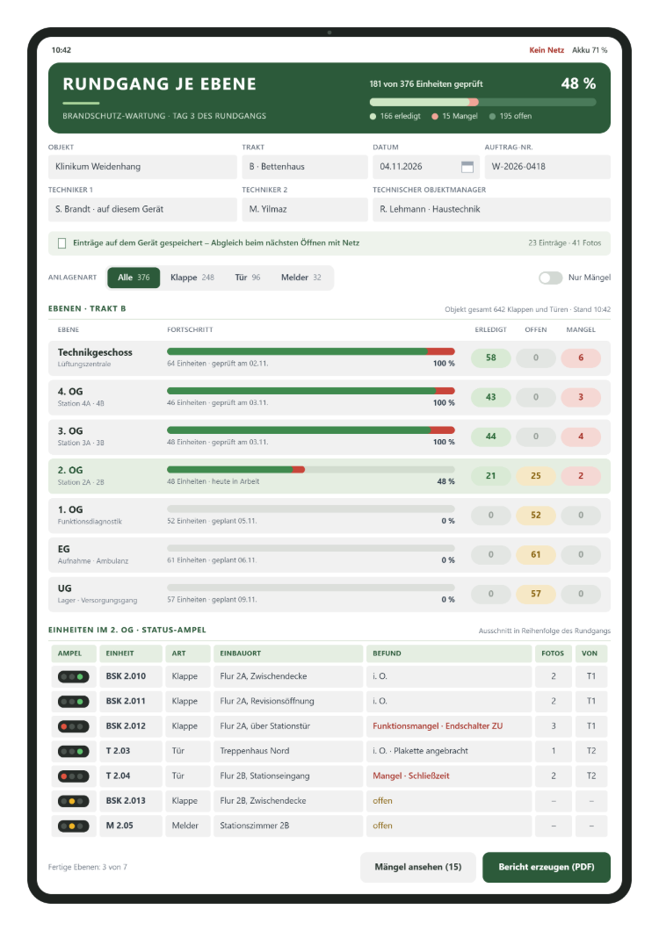This screenshot has width=659, height=931.
Task: Open Mängel ansehen (15)
Action: coord(417,867)
